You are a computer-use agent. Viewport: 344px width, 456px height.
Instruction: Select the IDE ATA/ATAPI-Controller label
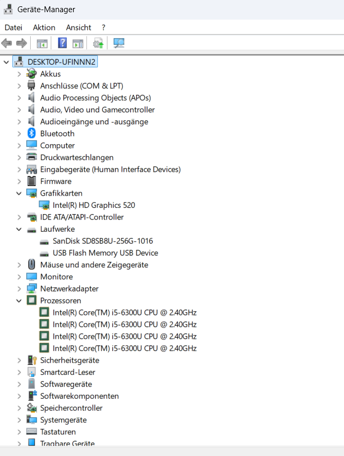pyautogui.click(x=82, y=217)
